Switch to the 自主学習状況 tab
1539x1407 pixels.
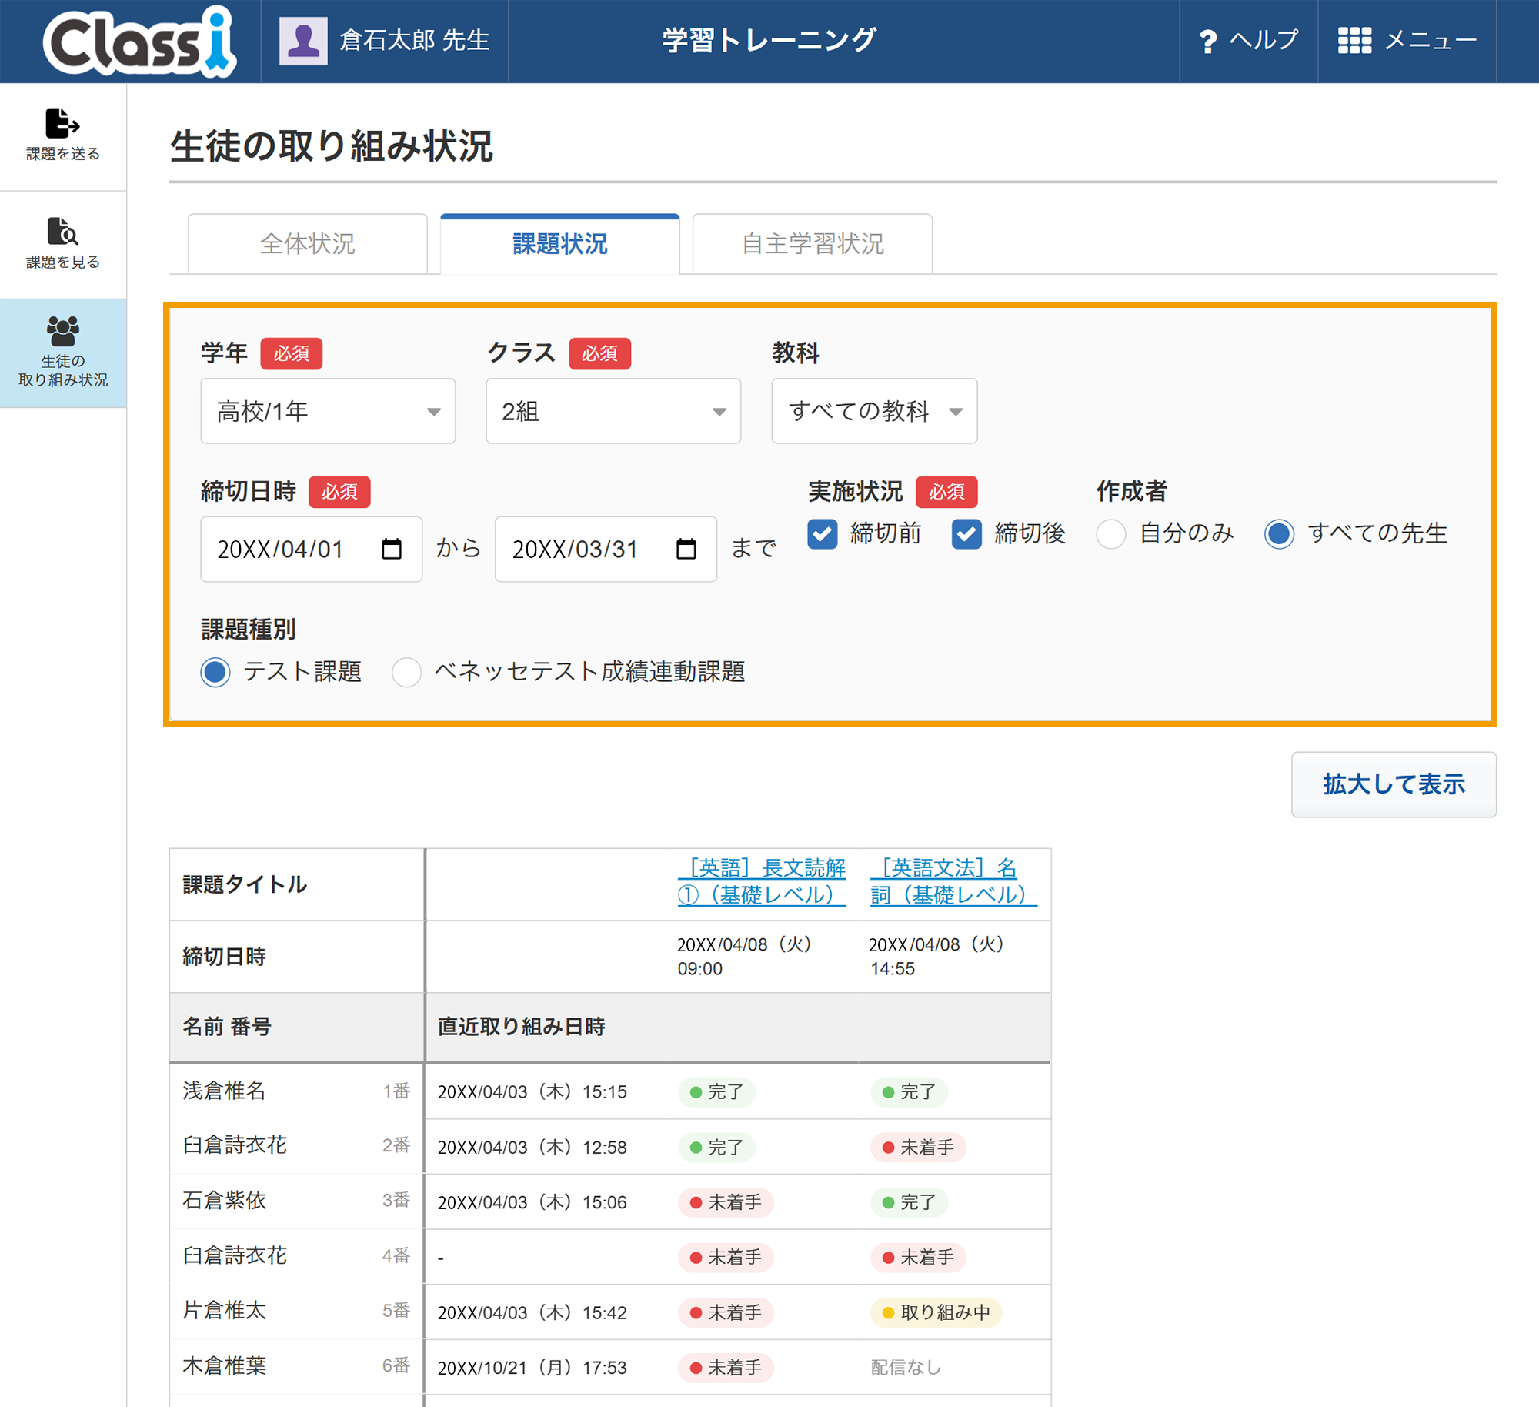click(x=812, y=244)
